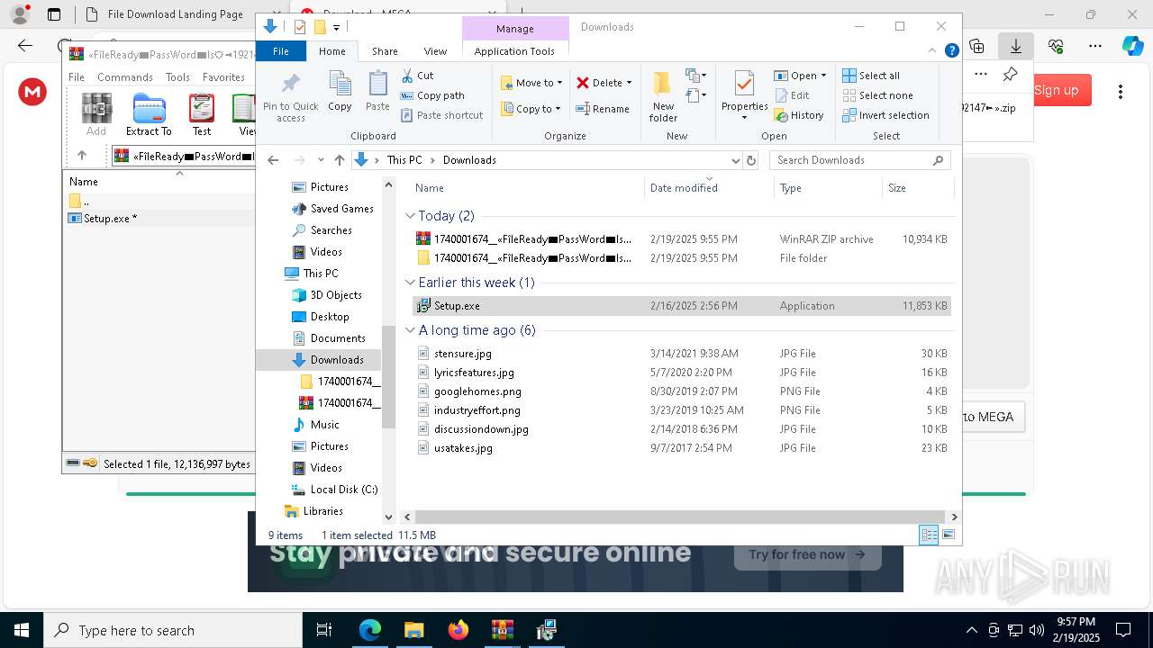Open the Open button dropdown arrow

click(823, 76)
